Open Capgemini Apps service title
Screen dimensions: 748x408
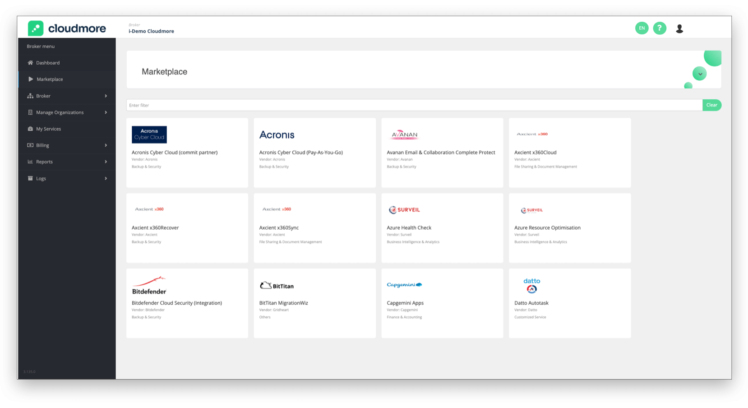[405, 303]
